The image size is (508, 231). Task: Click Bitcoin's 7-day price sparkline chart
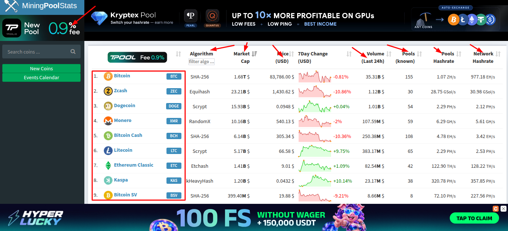[315, 76]
